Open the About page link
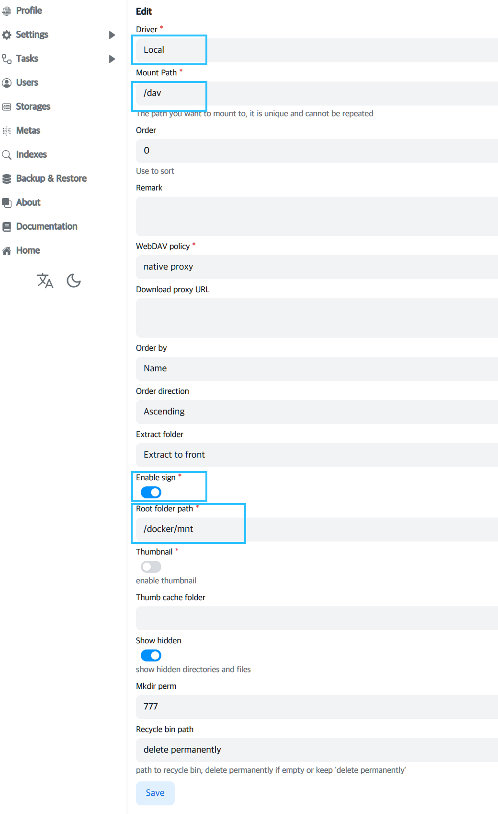This screenshot has height=814, width=498. tap(28, 202)
